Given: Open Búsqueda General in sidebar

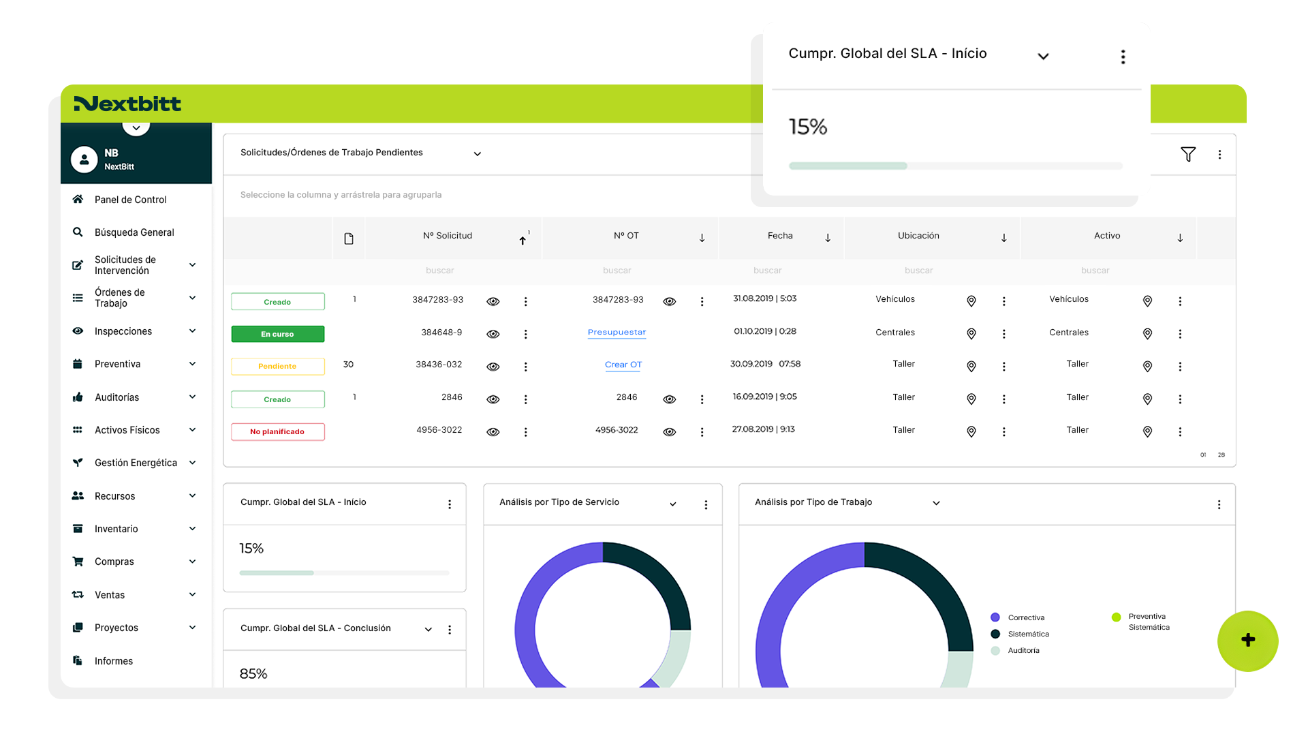Looking at the screenshot, I should (134, 232).
